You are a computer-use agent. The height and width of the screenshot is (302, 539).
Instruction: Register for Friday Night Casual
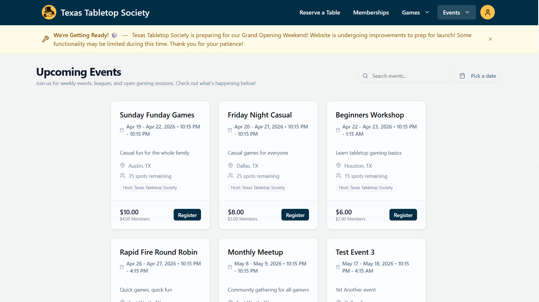click(x=295, y=215)
